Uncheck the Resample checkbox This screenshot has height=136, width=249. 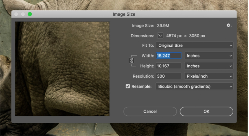pyautogui.click(x=128, y=86)
